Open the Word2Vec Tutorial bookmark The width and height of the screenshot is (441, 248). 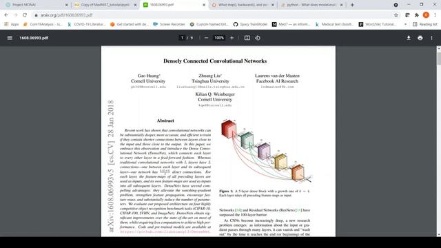tap(378, 25)
